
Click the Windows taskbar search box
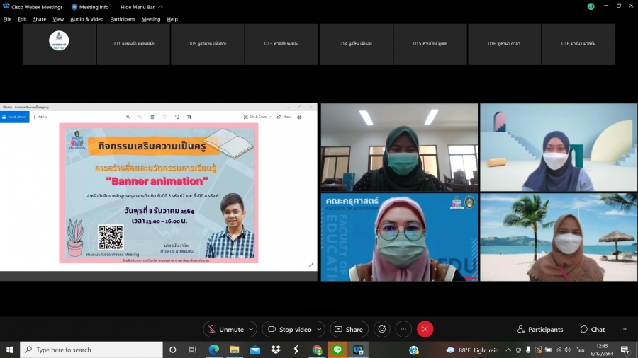tap(91, 350)
